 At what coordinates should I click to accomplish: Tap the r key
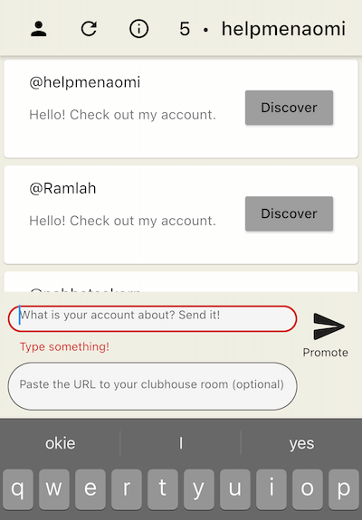tap(127, 489)
